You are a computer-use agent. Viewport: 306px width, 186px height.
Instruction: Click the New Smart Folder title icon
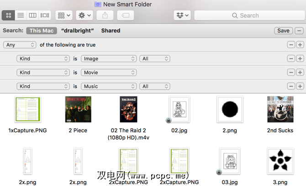[98, 4]
